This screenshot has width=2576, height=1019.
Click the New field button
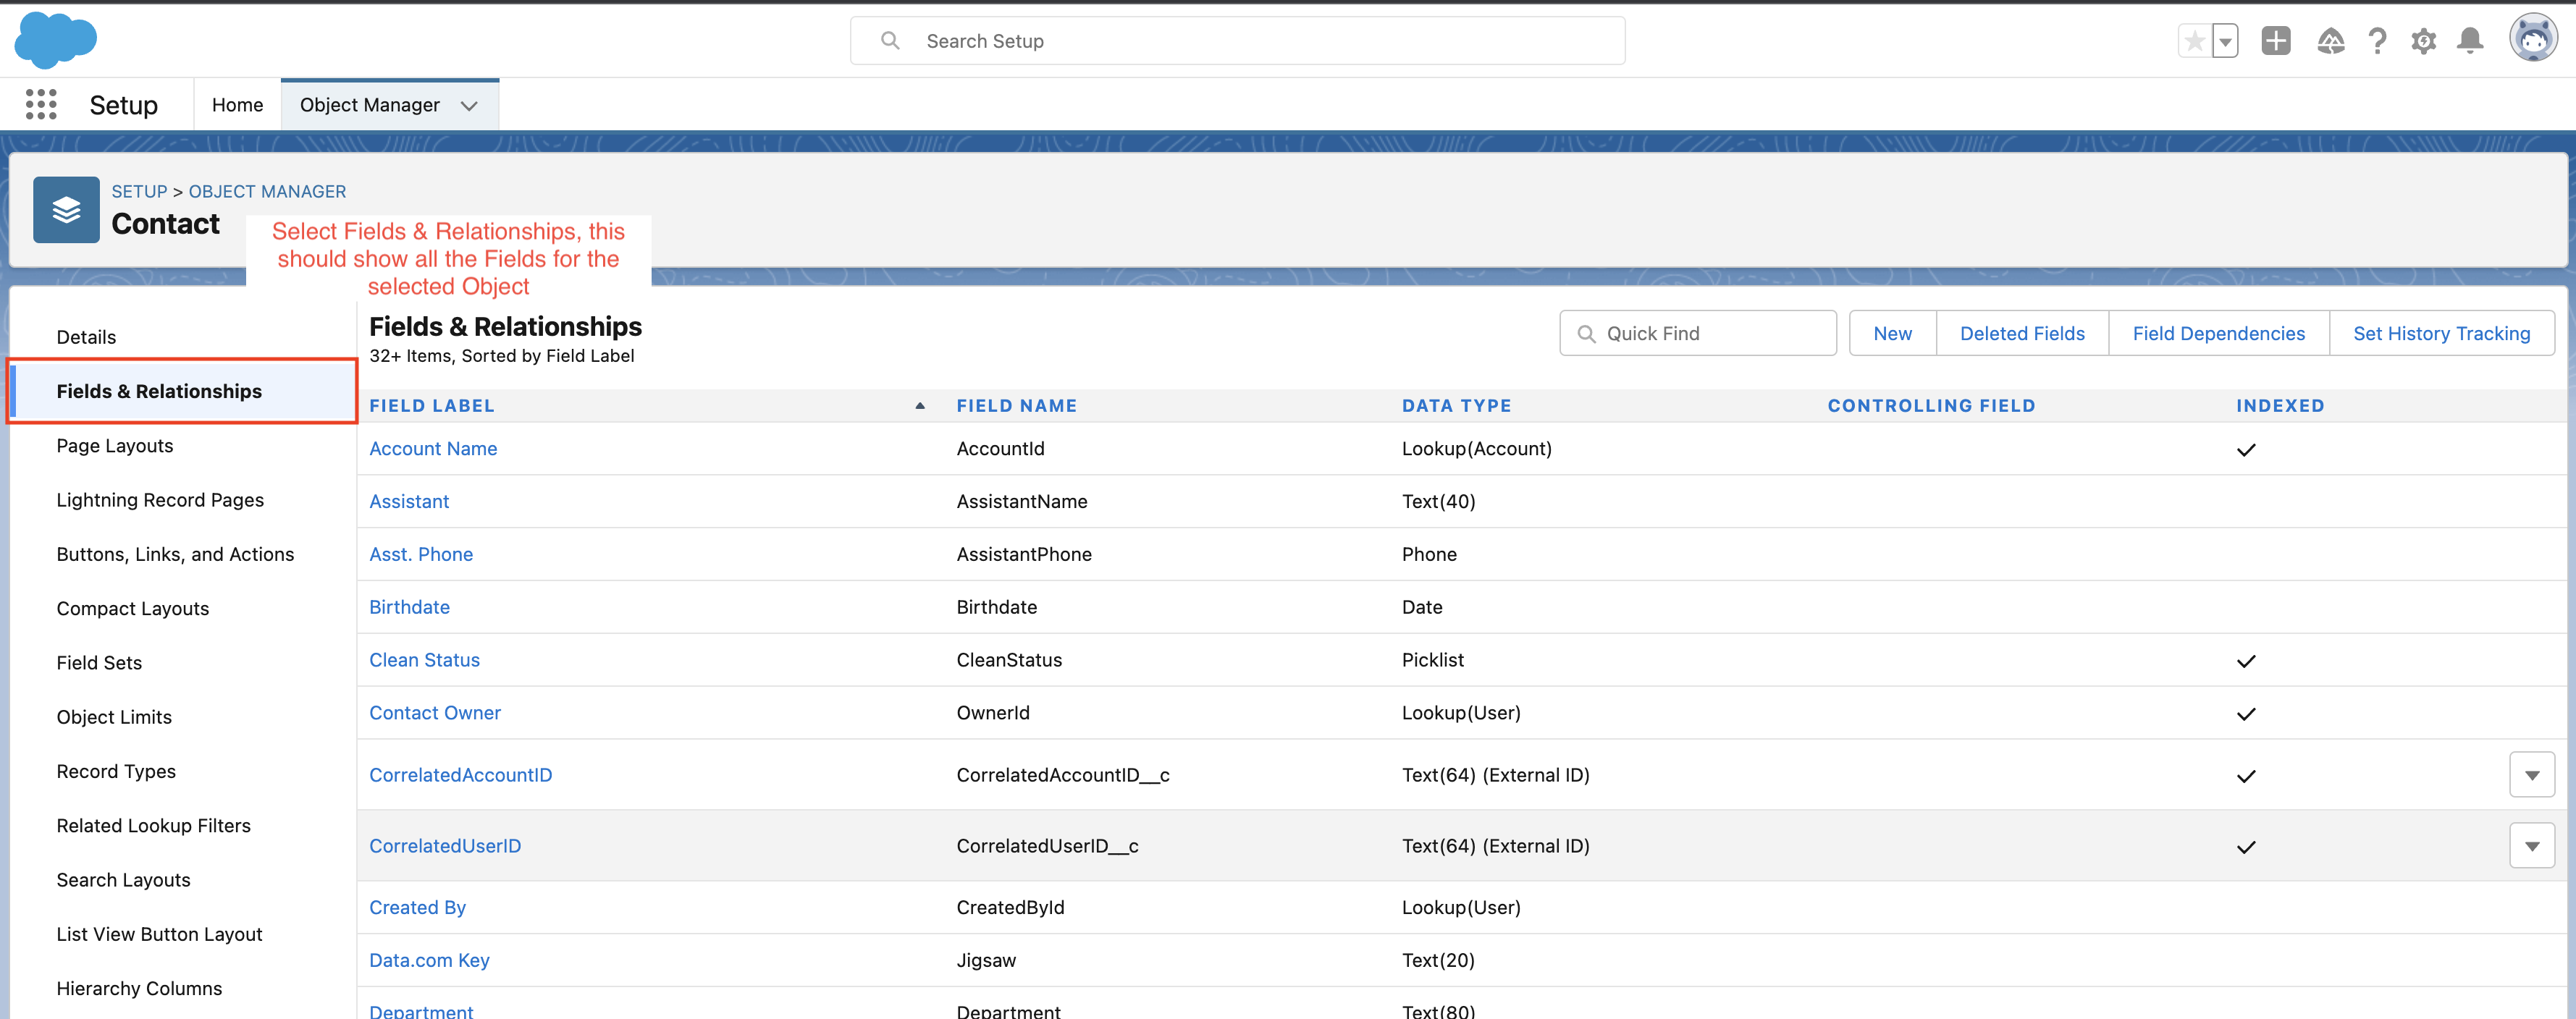coord(1892,333)
